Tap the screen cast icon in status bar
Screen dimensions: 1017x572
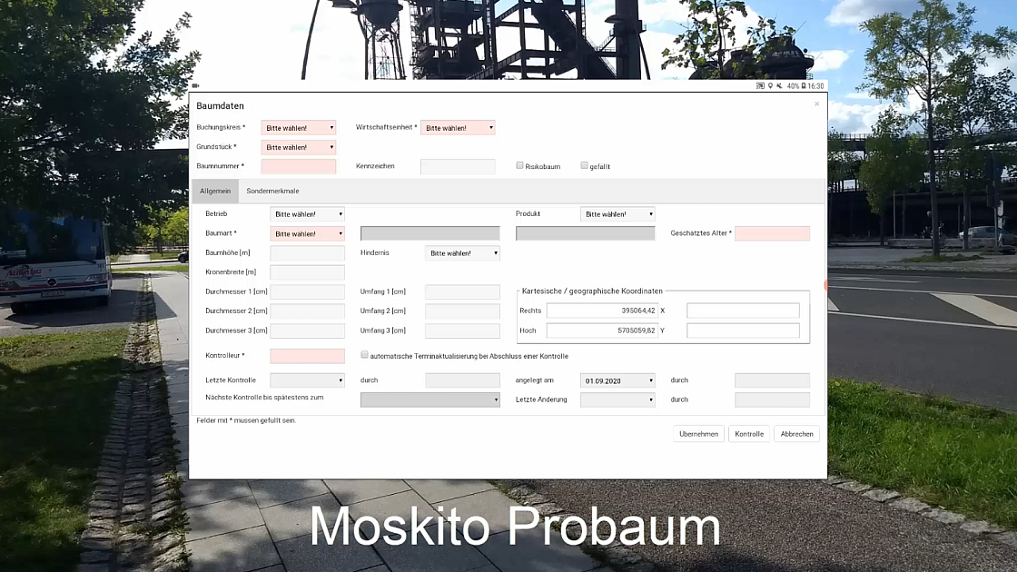[761, 86]
